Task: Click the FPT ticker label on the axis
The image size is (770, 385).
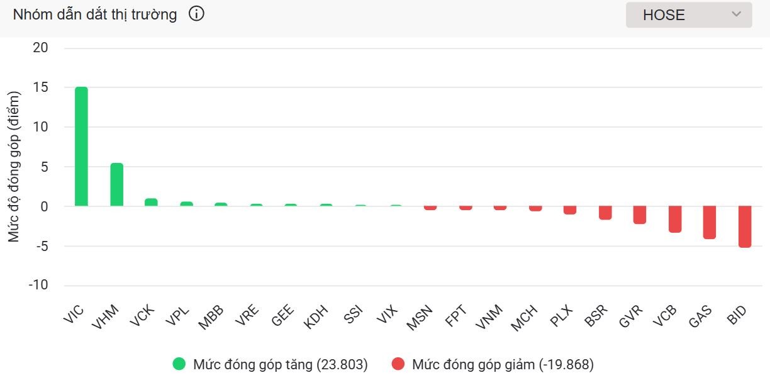Action: [x=457, y=314]
